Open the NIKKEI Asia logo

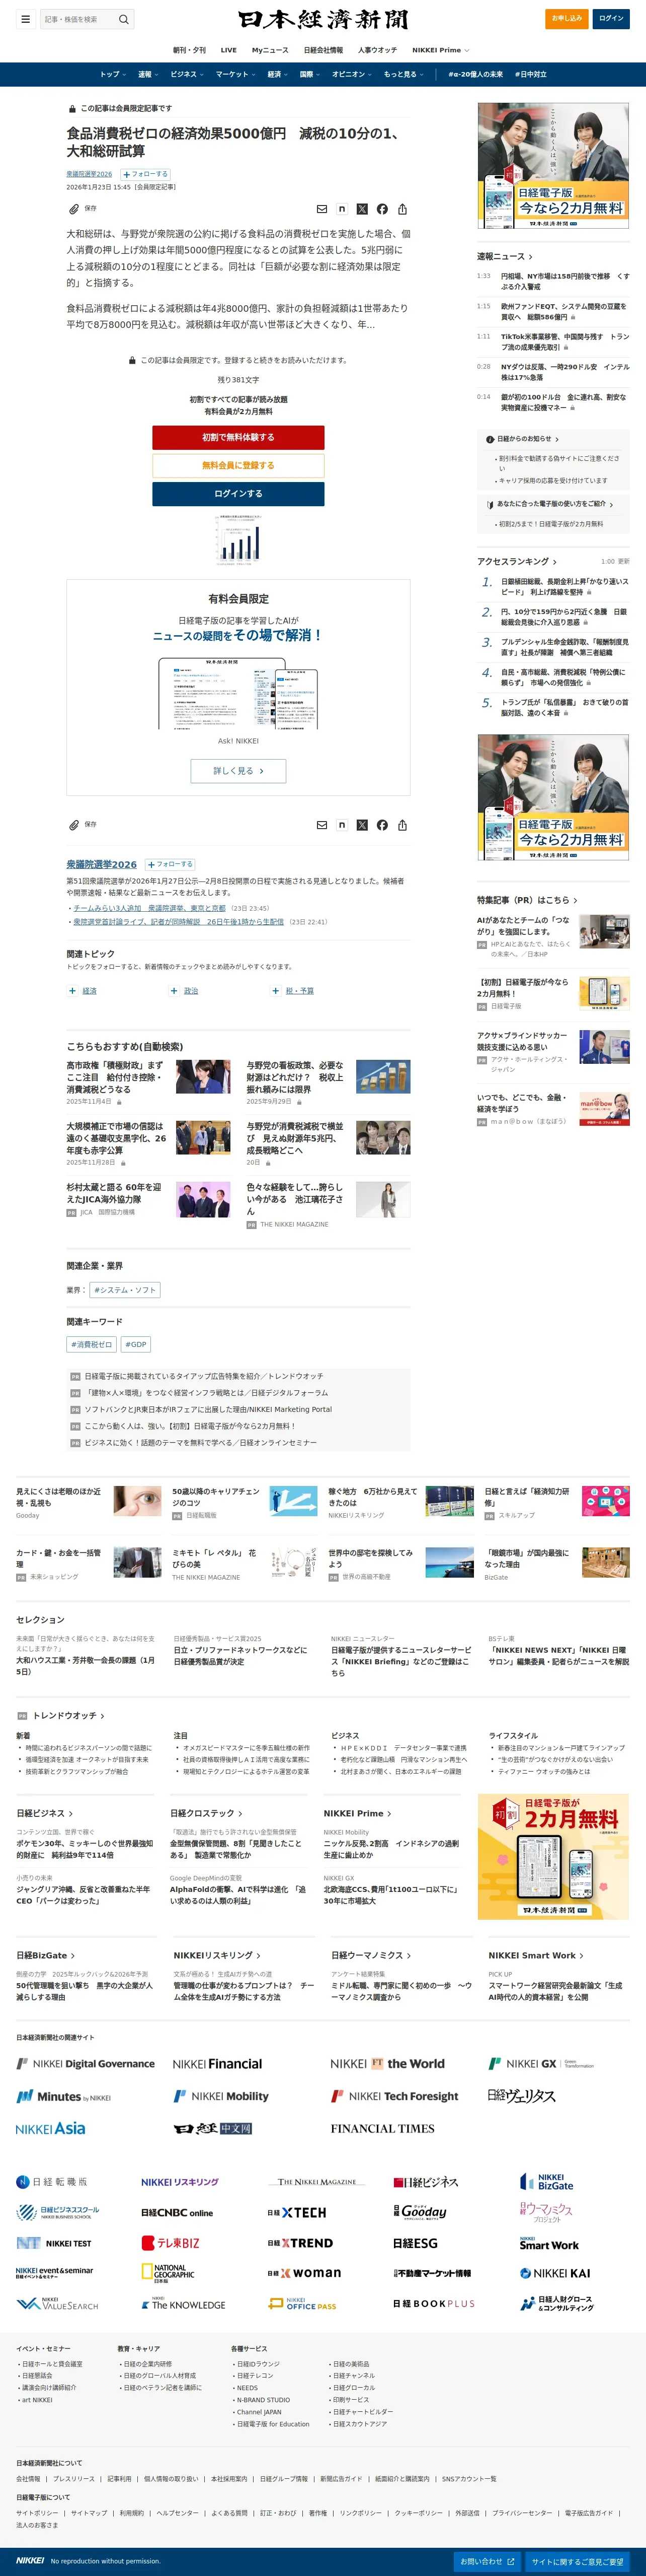click(51, 2129)
